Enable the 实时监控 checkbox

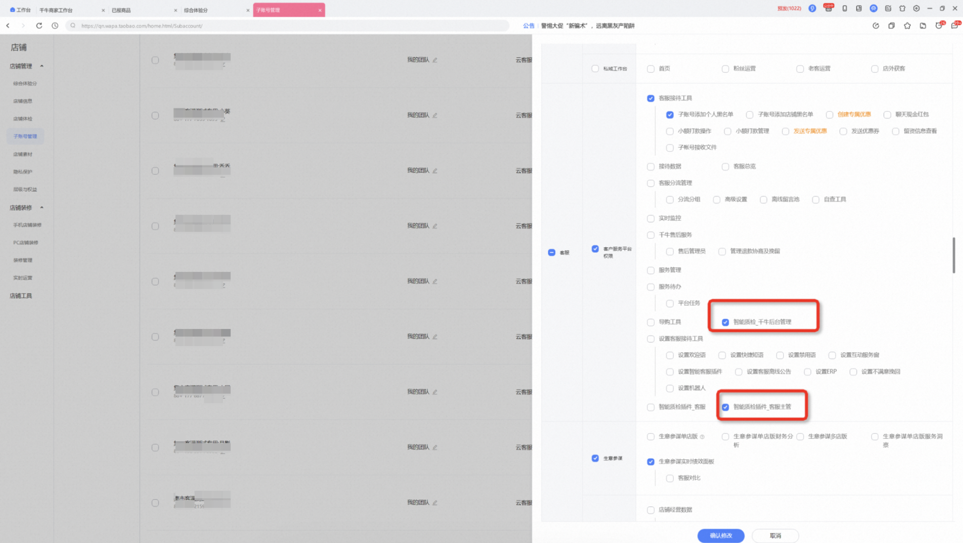[650, 218]
